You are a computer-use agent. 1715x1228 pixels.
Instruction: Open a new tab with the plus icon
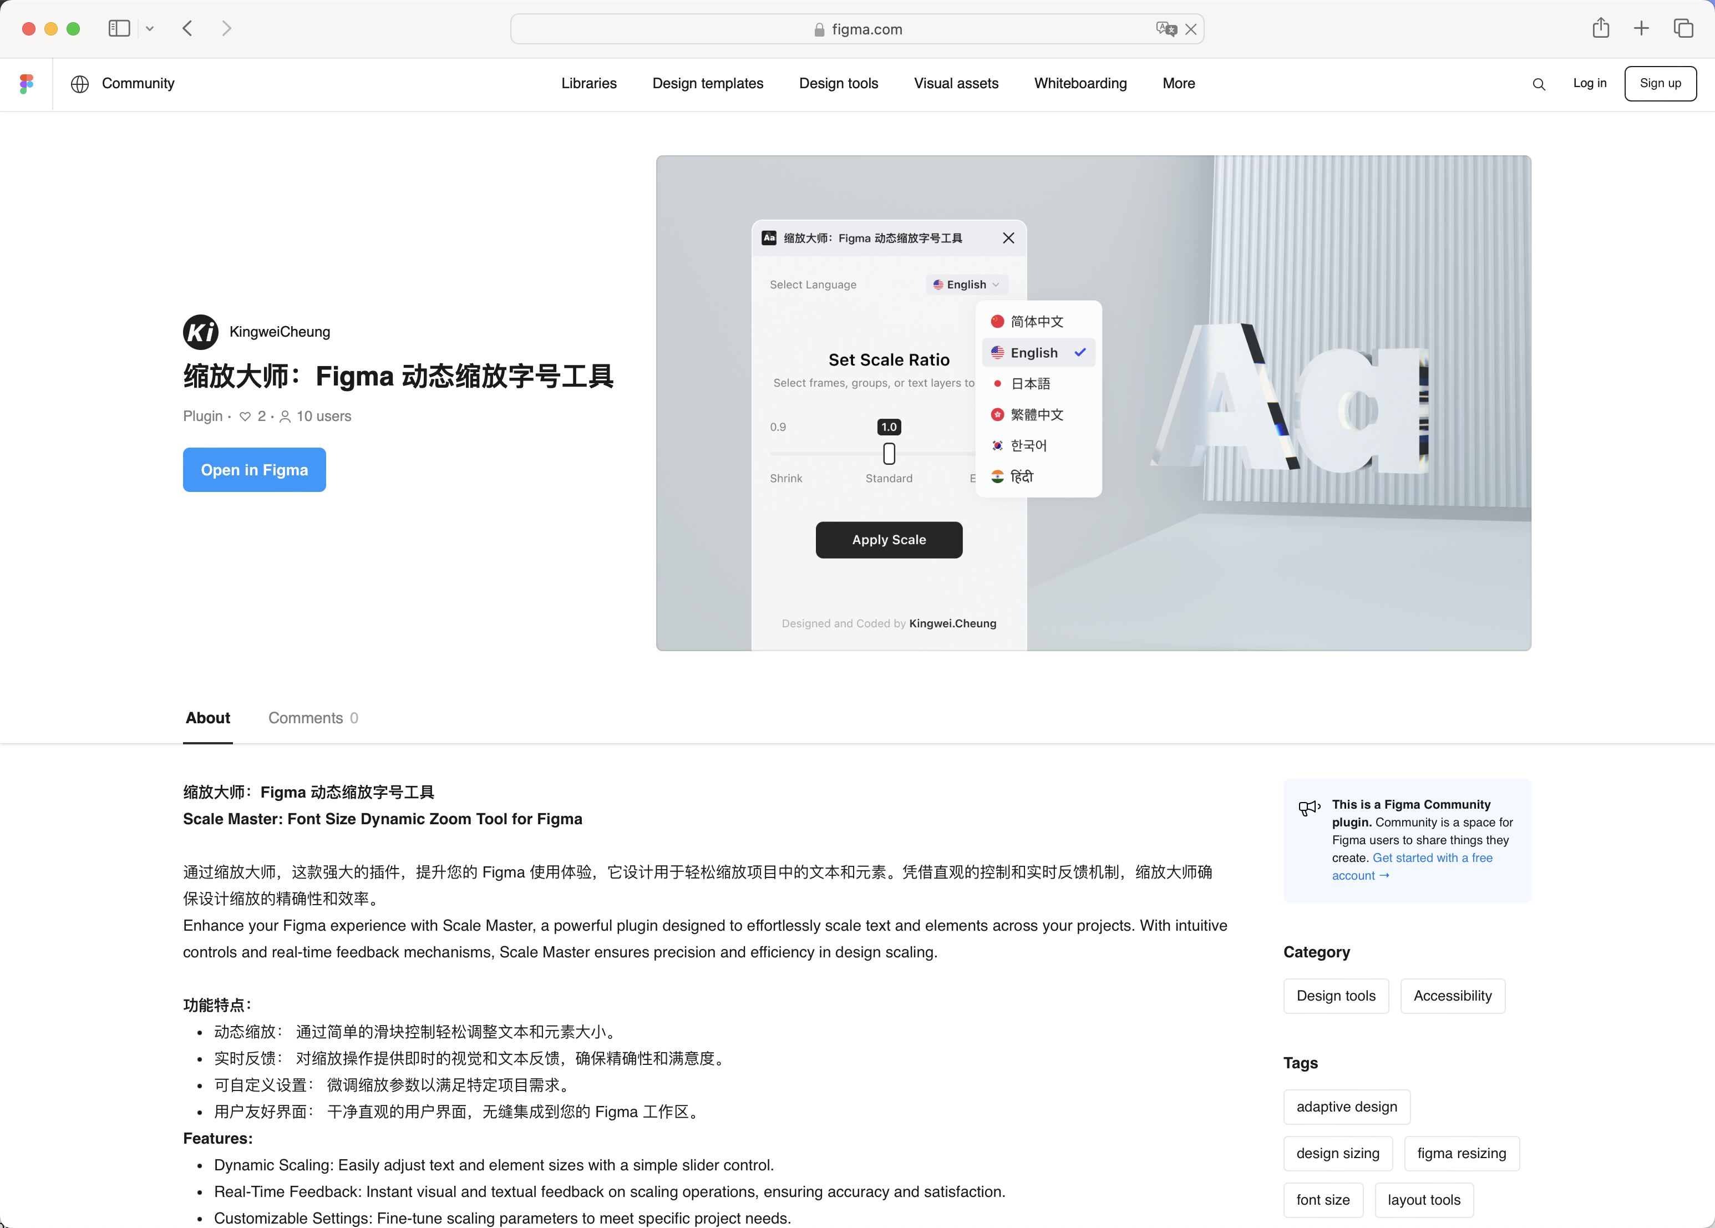tap(1642, 29)
